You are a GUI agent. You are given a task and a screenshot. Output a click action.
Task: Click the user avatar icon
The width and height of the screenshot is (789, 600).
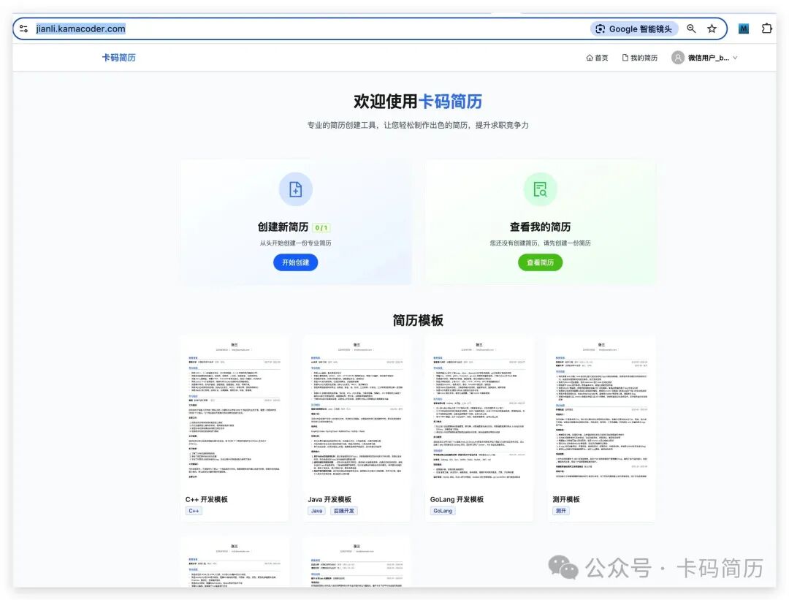678,58
